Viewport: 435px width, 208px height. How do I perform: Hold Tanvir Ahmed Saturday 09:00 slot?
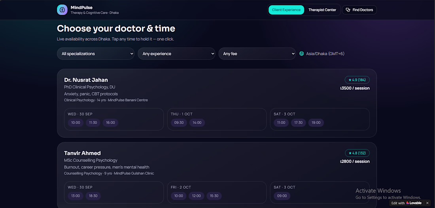tap(282, 196)
